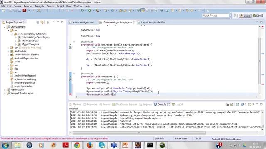Click the Save toolbar icon
The image size is (266, 149).
pos(10,10)
